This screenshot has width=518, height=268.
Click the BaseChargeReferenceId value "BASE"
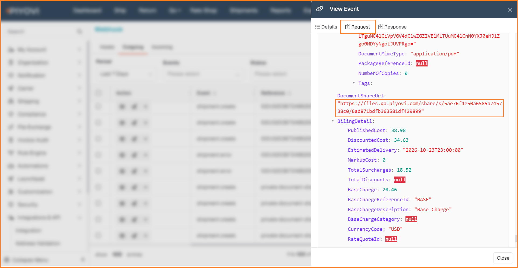[x=423, y=200]
